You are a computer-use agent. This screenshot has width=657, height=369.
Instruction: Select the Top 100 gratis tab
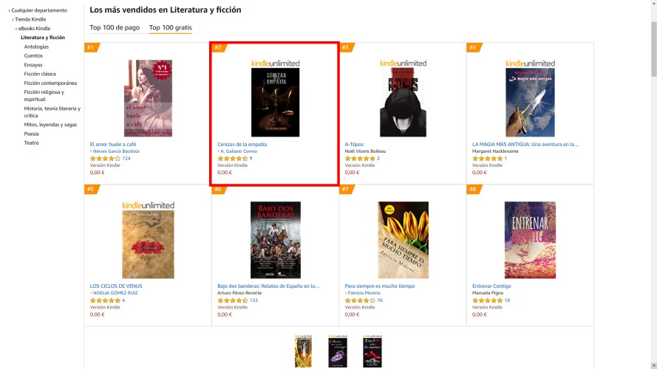coord(170,28)
